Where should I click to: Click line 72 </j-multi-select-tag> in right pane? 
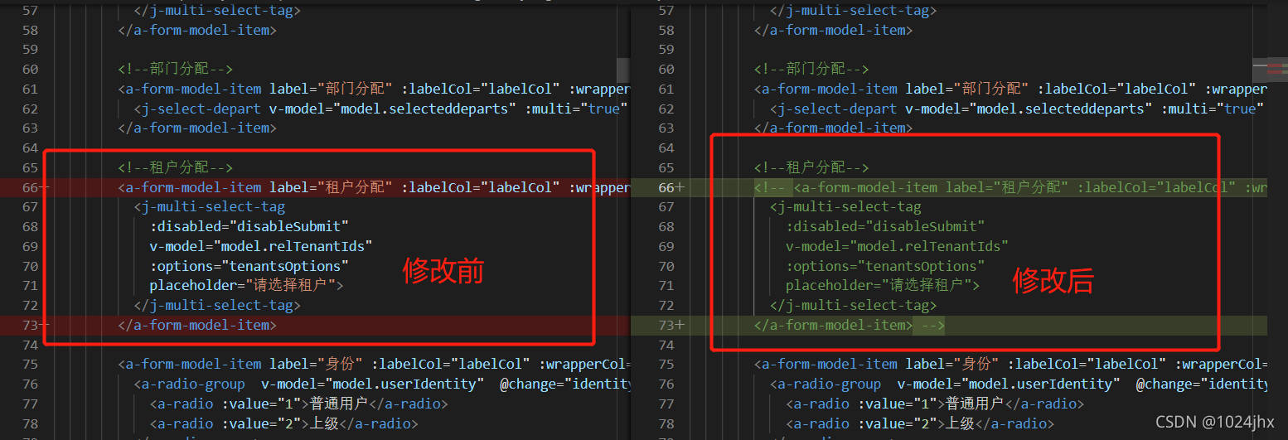coord(854,305)
